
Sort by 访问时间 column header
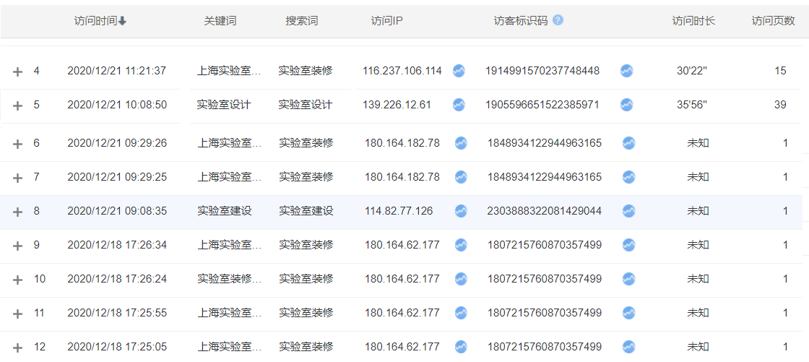(x=100, y=21)
